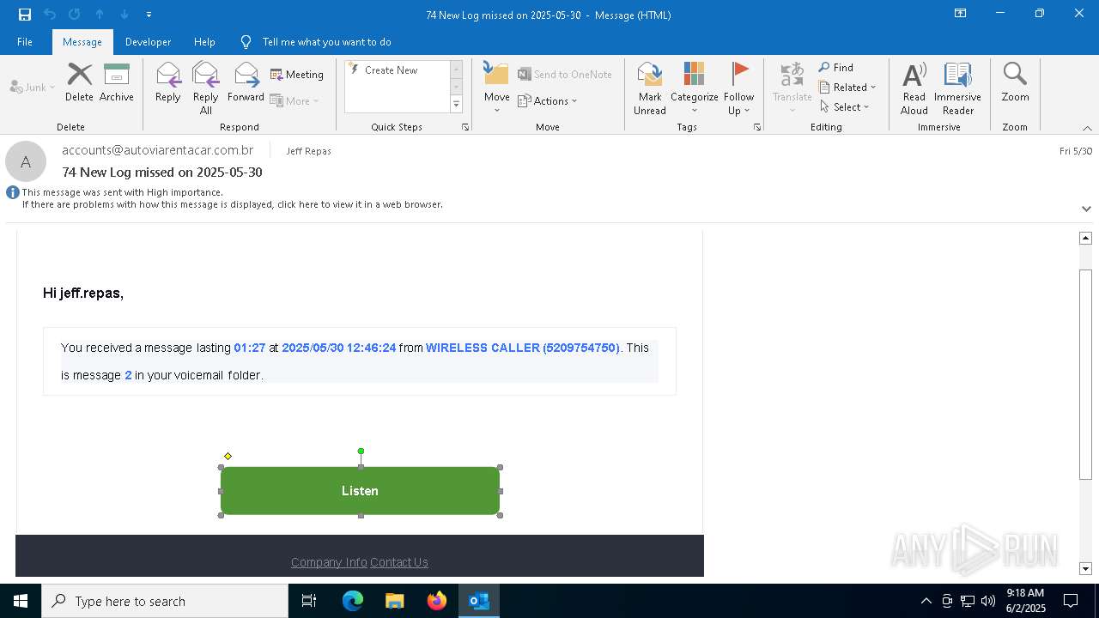Click the Tell me what you want to do box
The width and height of the screenshot is (1099, 618).
click(326, 41)
